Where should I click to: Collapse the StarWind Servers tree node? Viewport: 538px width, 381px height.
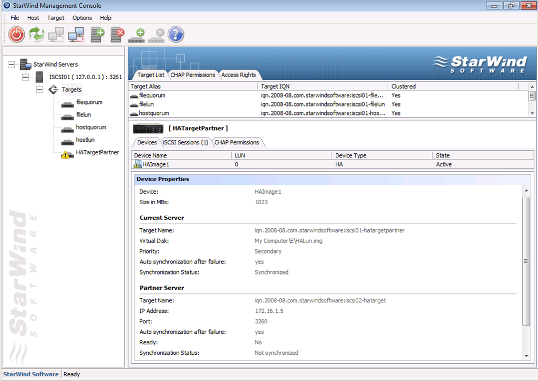tap(12, 65)
